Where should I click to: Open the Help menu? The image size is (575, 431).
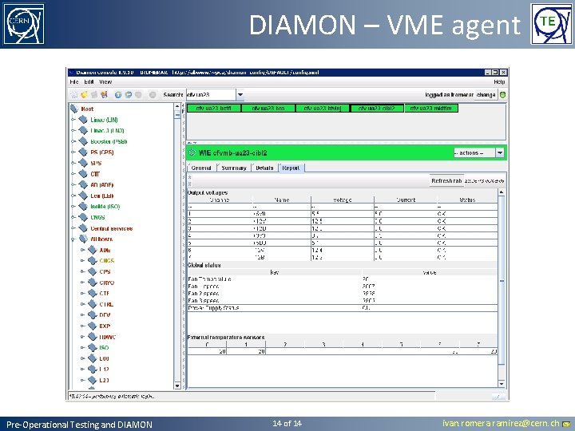[499, 81]
